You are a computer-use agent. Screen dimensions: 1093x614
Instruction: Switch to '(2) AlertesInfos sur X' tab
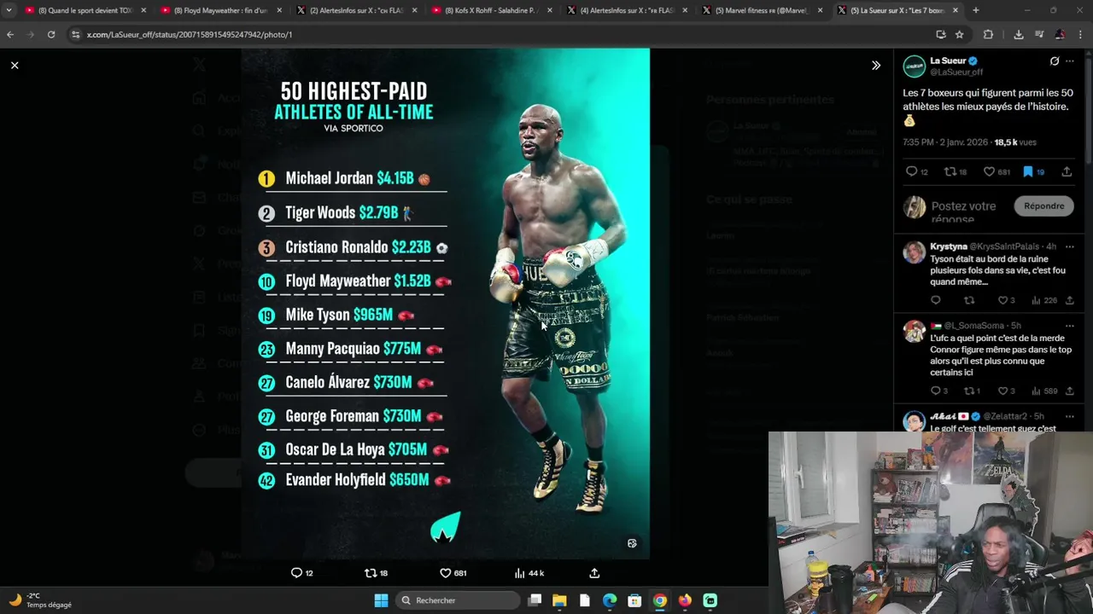(x=356, y=10)
